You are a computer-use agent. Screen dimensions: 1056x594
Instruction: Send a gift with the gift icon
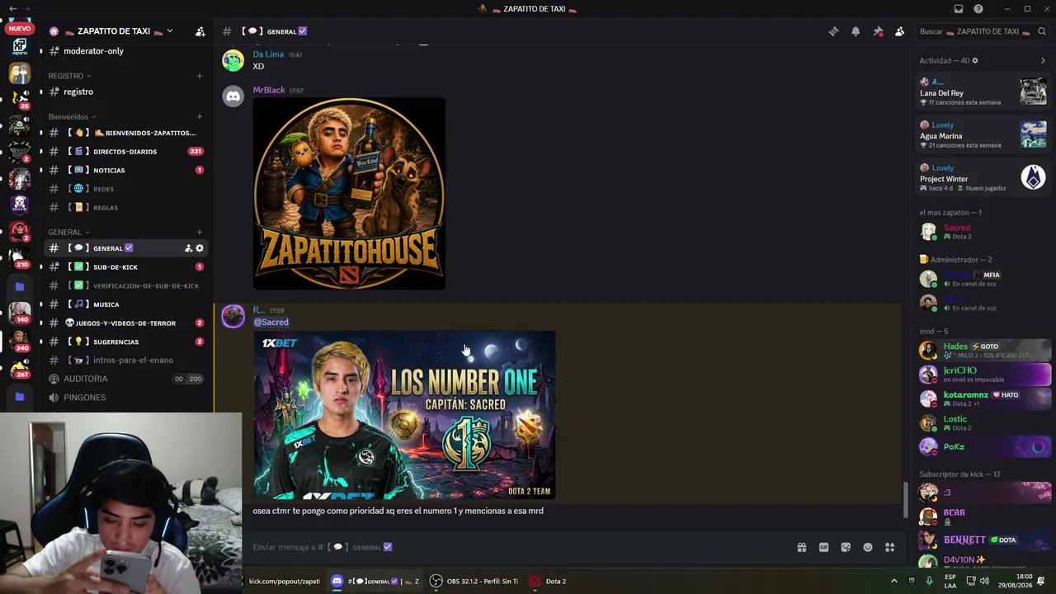(801, 547)
